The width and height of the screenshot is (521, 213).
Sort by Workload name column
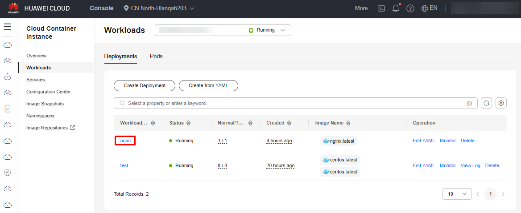pos(153,123)
